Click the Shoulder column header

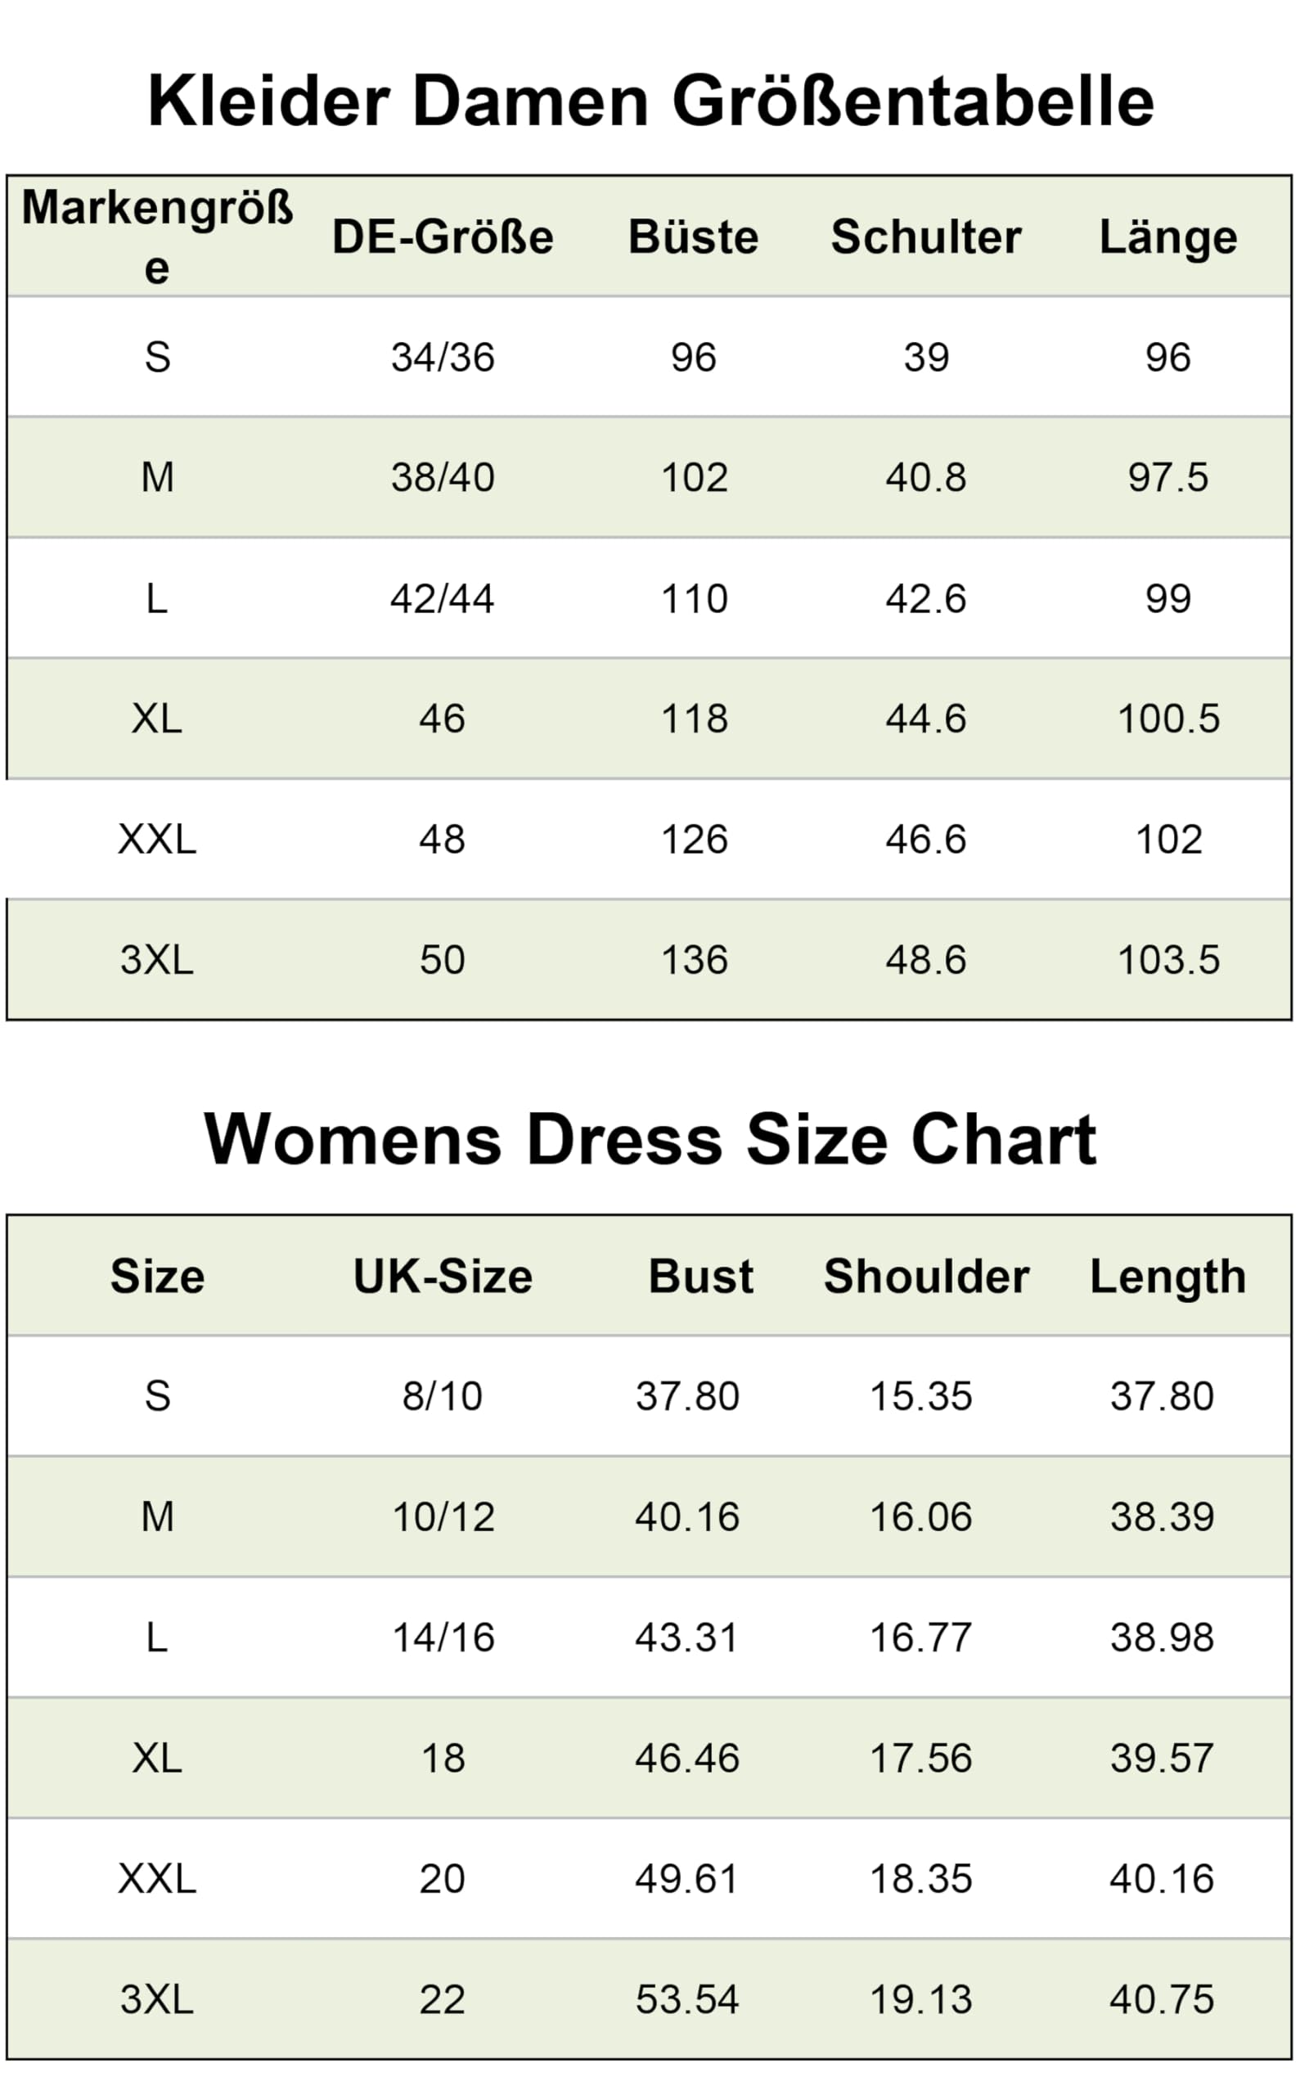click(x=926, y=1277)
